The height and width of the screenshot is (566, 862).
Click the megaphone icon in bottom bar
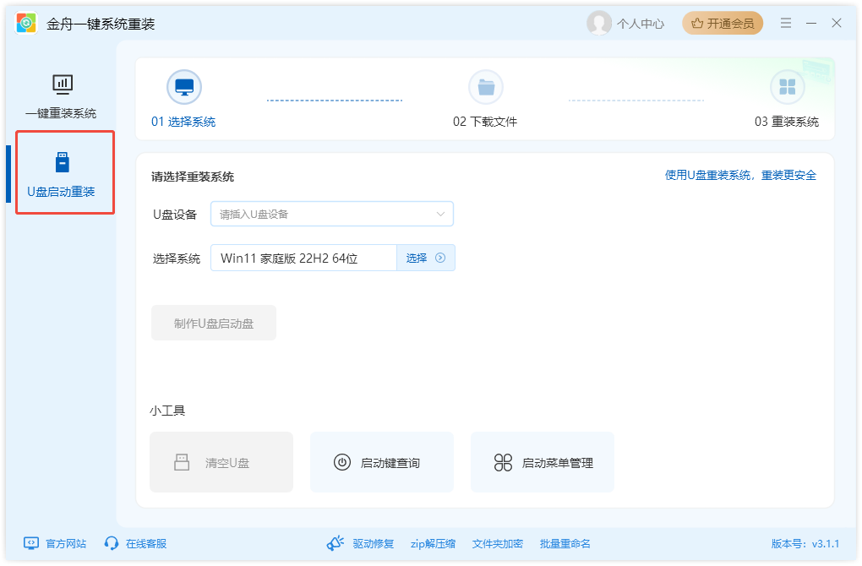point(336,543)
